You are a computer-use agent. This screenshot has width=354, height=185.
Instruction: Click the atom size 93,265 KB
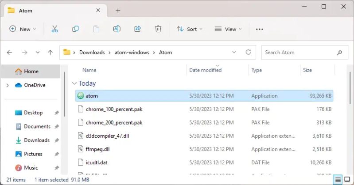tap(321, 96)
